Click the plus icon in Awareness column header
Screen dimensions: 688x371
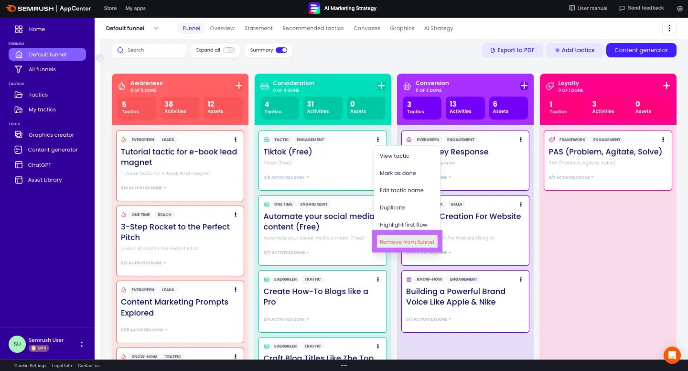pyautogui.click(x=239, y=86)
